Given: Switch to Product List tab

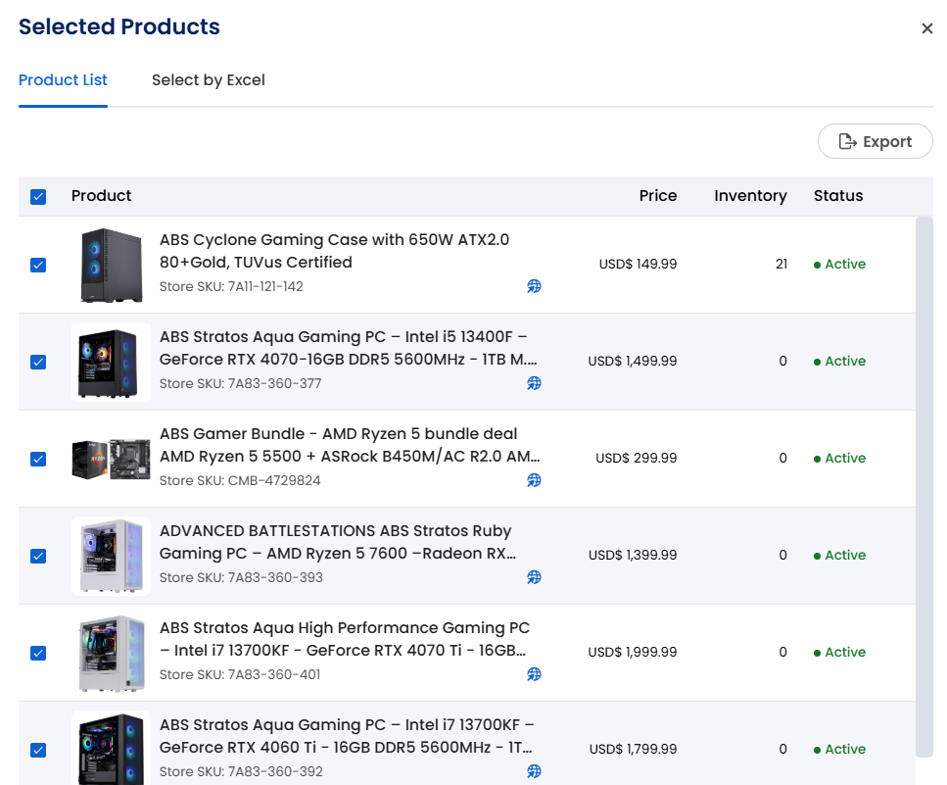Looking at the screenshot, I should tap(63, 80).
